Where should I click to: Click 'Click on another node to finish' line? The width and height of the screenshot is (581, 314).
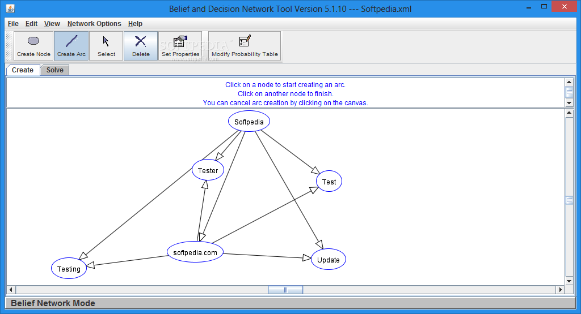pyautogui.click(x=285, y=94)
